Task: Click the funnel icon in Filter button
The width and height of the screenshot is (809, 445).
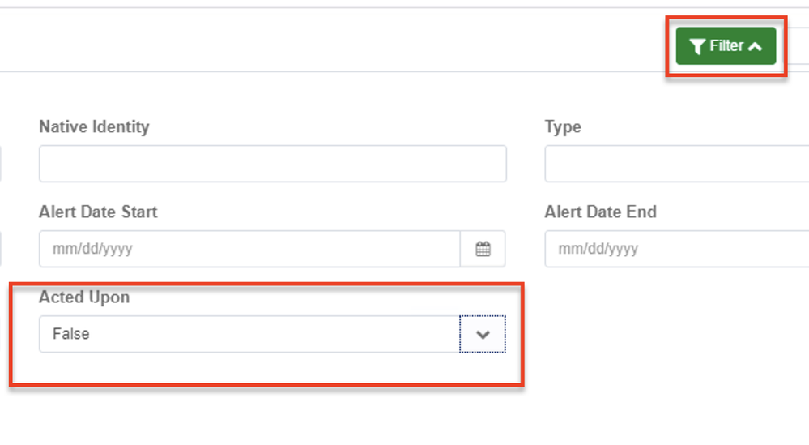Action: click(x=697, y=47)
